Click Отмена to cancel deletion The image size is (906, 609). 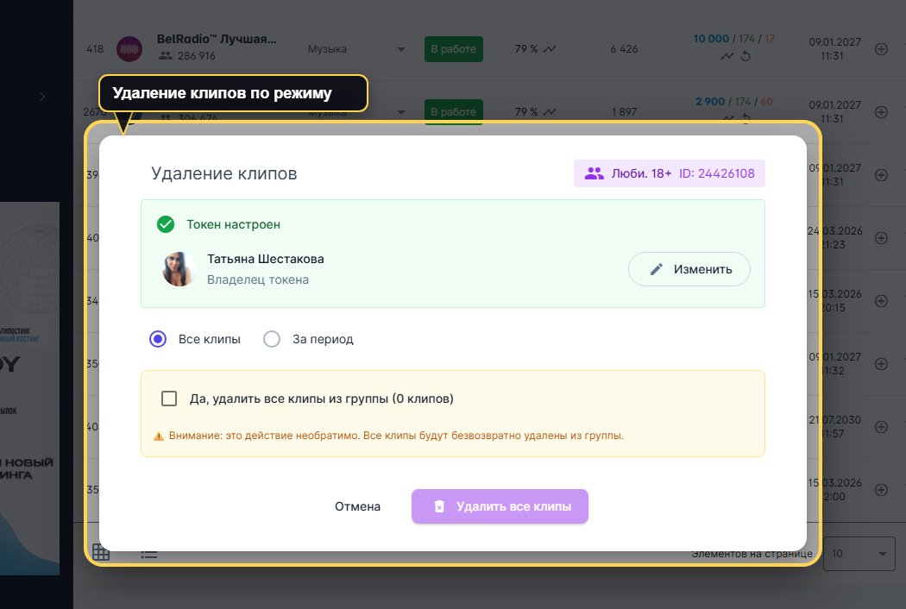[x=357, y=506]
